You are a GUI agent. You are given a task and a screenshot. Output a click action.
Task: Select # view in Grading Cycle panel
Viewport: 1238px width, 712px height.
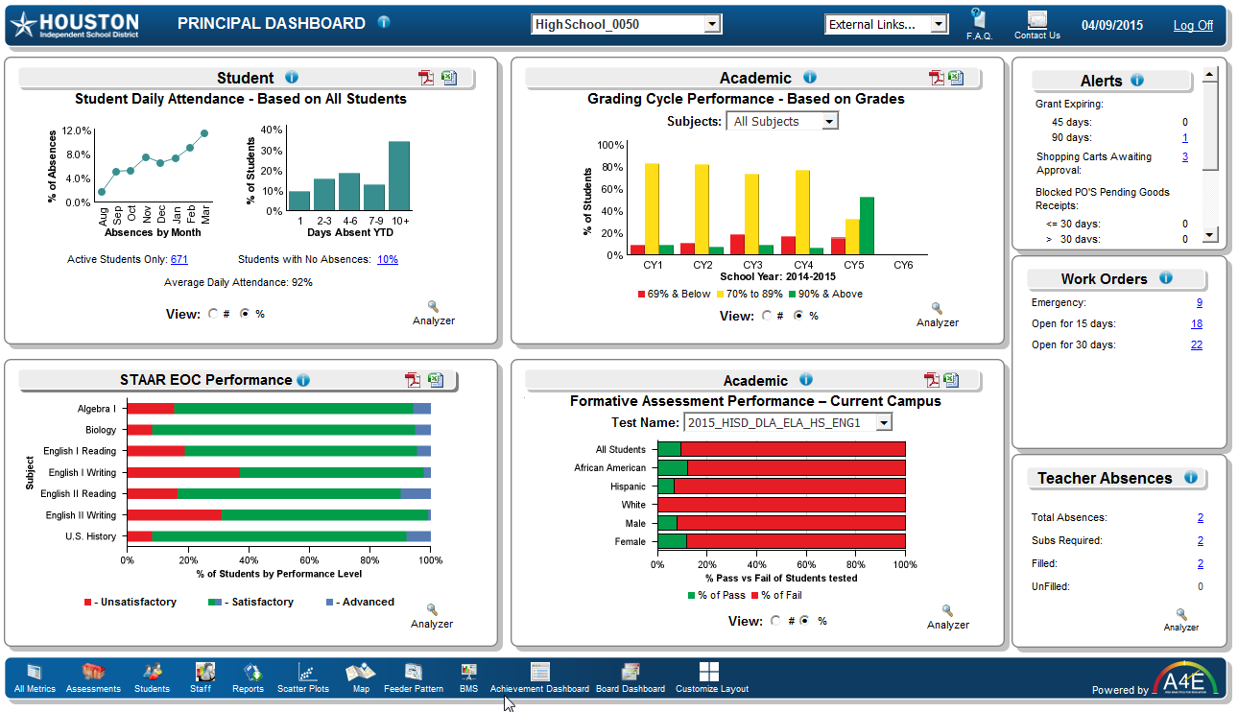coord(767,316)
